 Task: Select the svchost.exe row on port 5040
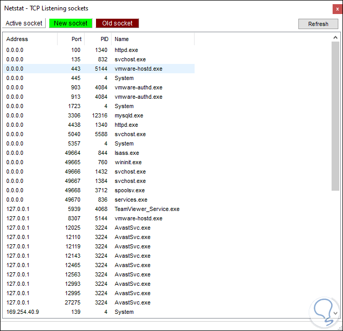click(99, 134)
